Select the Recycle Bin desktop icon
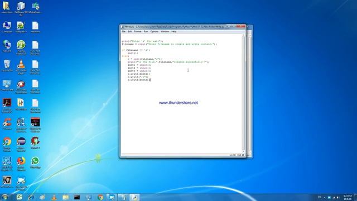The image size is (357, 201). pyautogui.click(x=7, y=66)
